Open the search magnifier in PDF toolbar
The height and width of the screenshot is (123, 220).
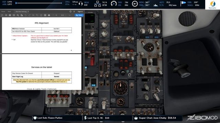click(18, 15)
